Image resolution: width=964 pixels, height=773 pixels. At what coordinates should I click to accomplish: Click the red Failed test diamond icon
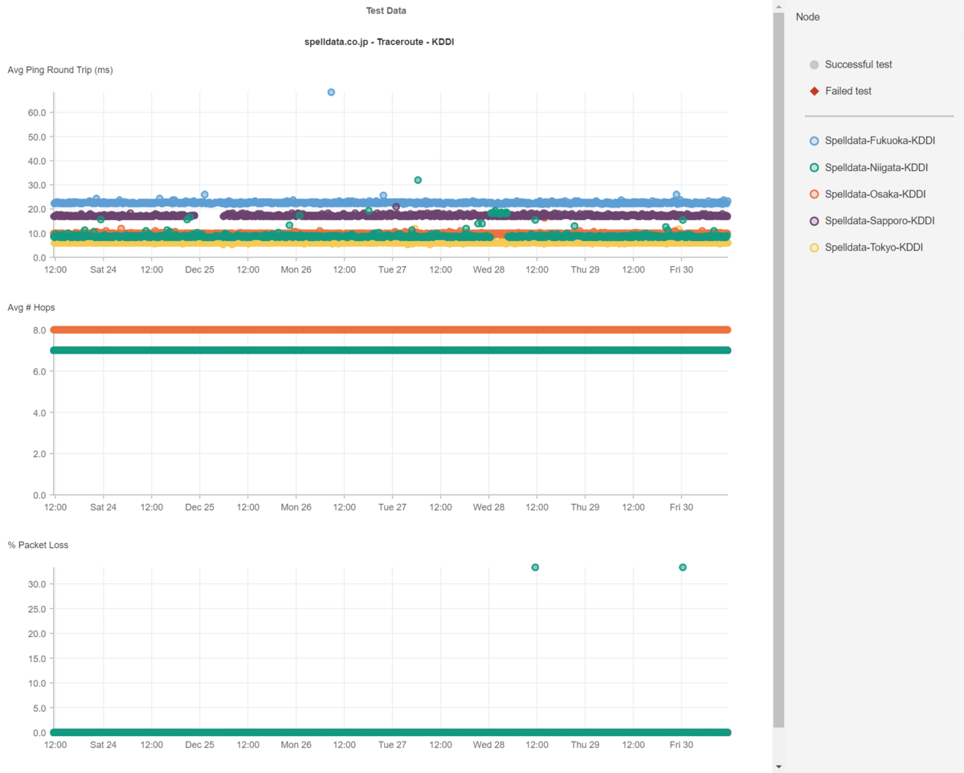click(x=815, y=92)
